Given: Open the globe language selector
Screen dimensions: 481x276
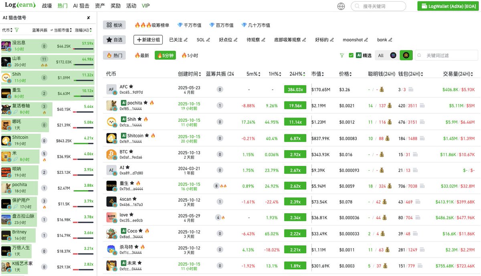Looking at the screenshot, I should [x=341, y=6].
